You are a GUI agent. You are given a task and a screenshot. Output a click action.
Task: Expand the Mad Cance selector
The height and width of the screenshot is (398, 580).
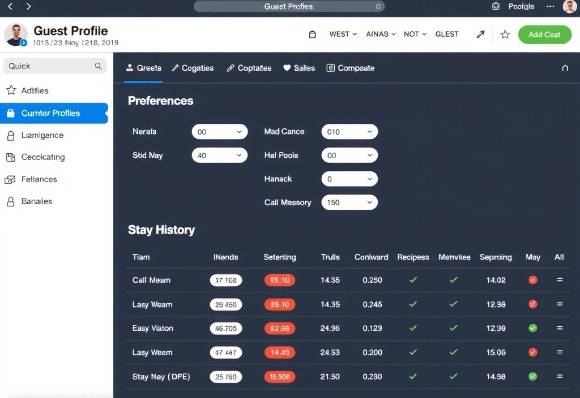click(349, 131)
